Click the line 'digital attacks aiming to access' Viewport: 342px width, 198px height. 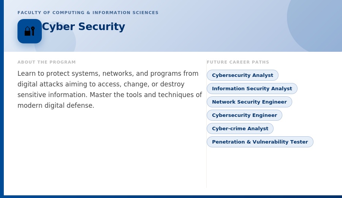point(101,84)
